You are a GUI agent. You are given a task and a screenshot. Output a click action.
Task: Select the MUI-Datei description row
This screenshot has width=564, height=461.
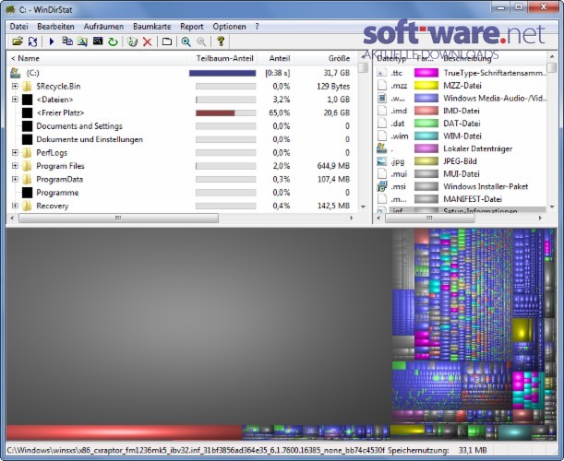[x=462, y=174]
